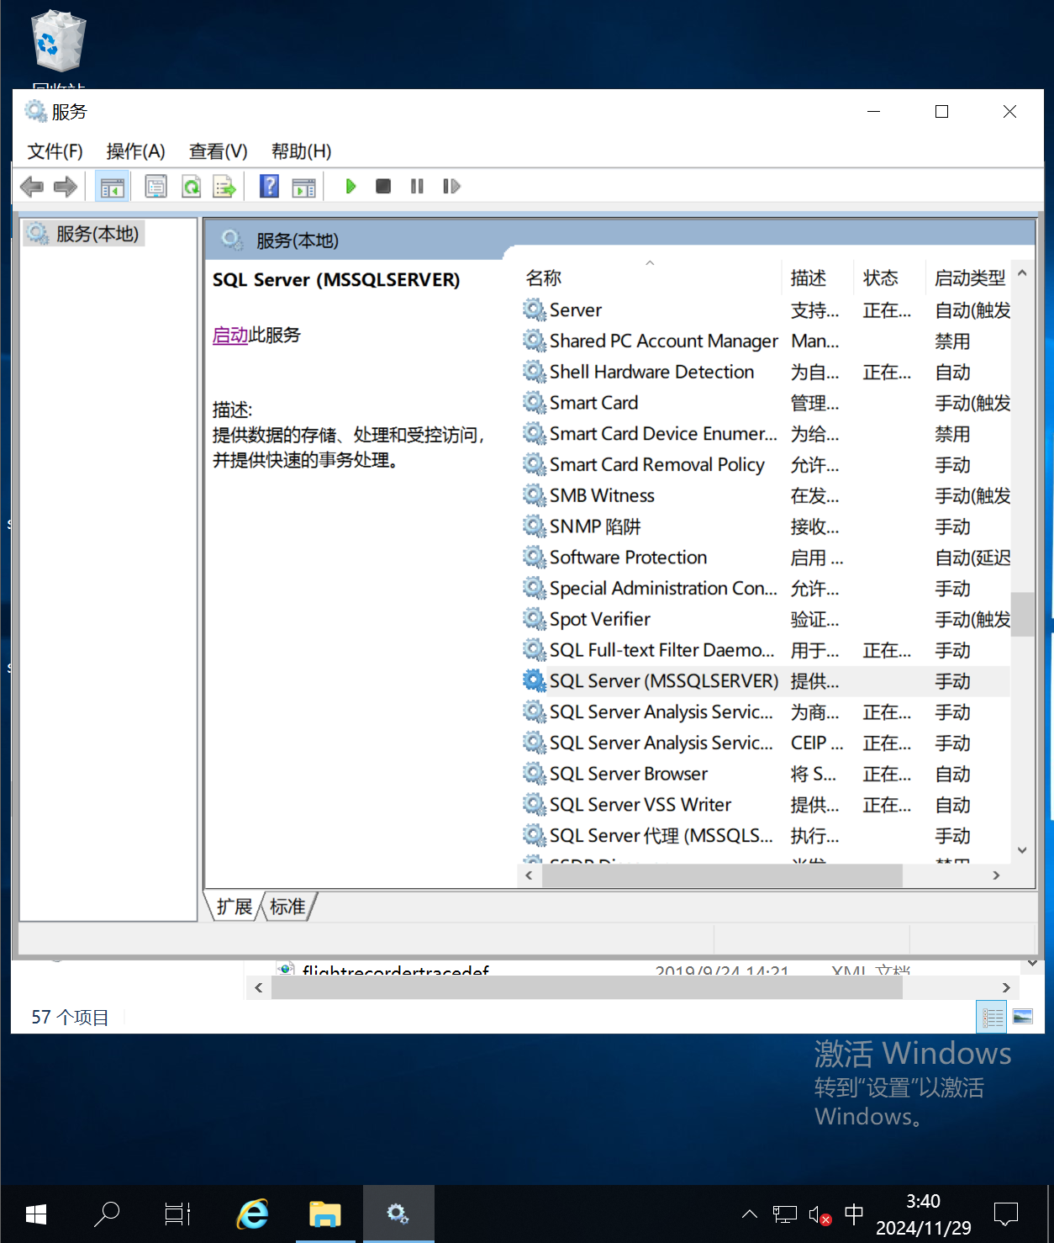Refresh the services list via toolbar icon

[x=191, y=187]
